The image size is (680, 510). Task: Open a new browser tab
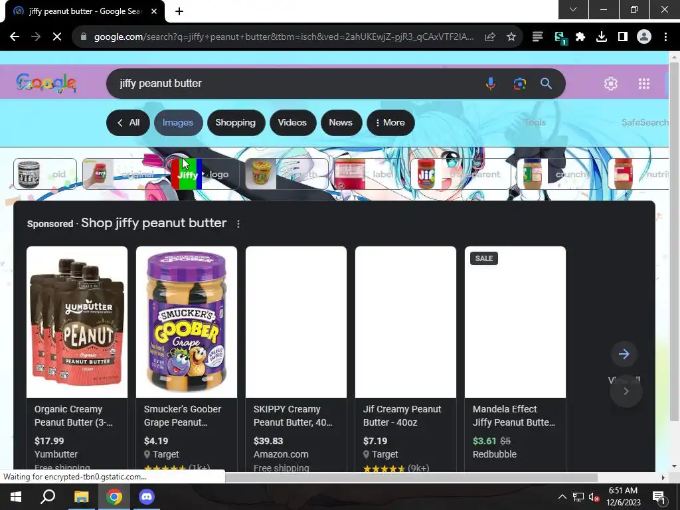pyautogui.click(x=179, y=11)
